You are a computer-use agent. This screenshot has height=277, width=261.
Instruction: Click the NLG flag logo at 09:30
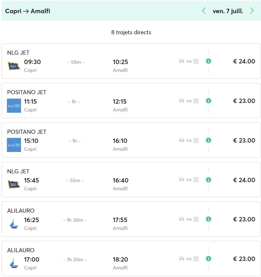click(14, 66)
